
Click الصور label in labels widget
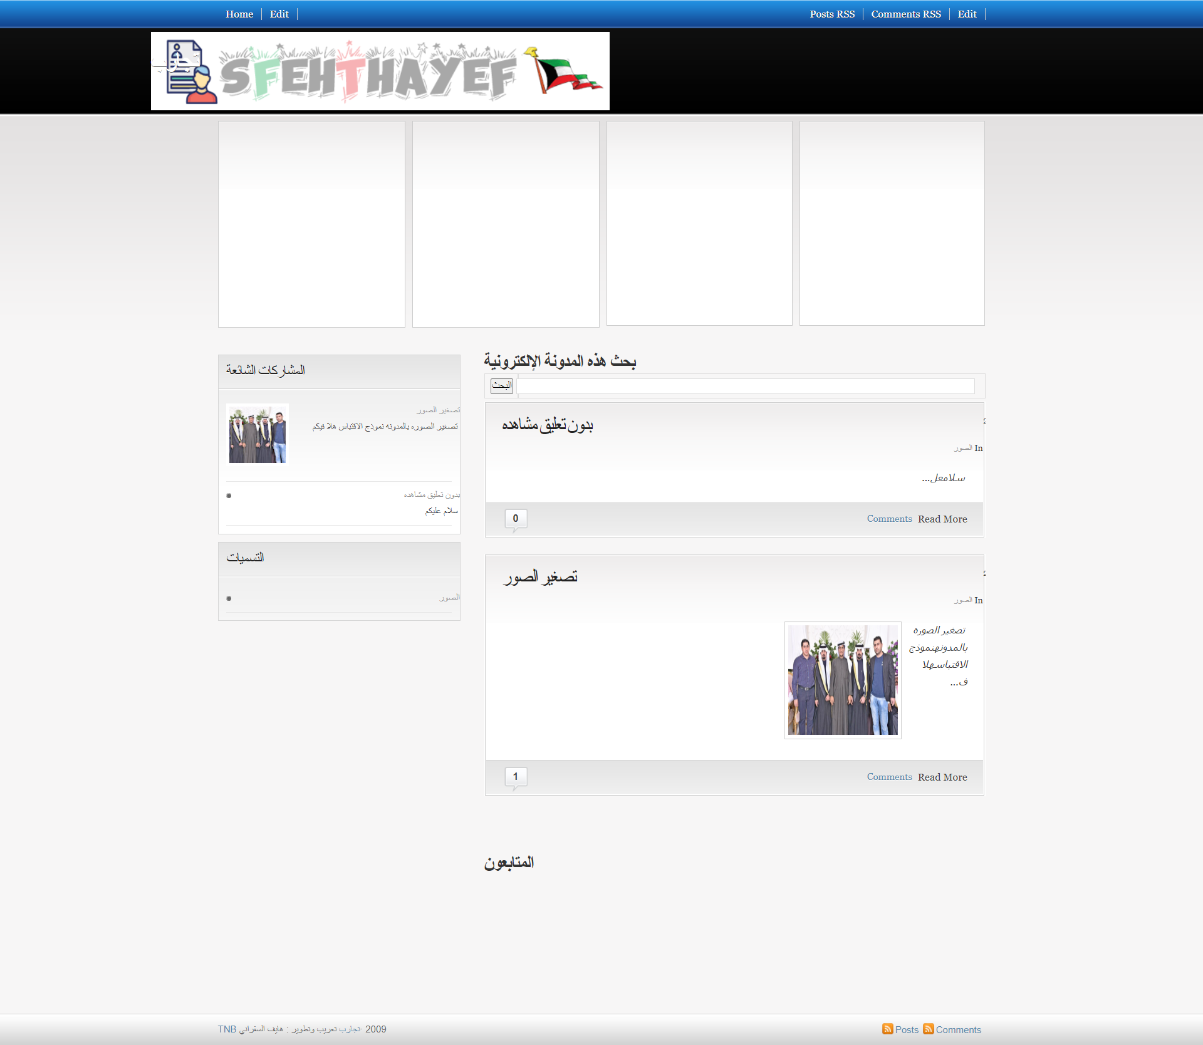[449, 598]
